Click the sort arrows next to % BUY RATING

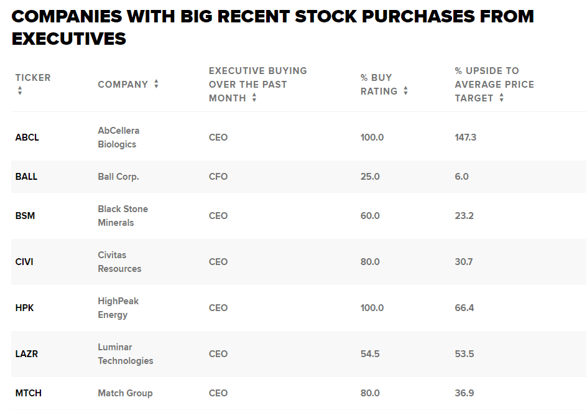coord(405,91)
